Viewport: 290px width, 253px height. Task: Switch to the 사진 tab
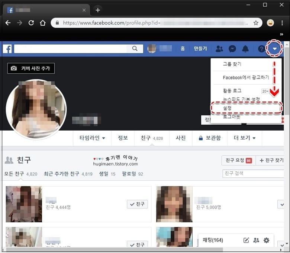181,138
